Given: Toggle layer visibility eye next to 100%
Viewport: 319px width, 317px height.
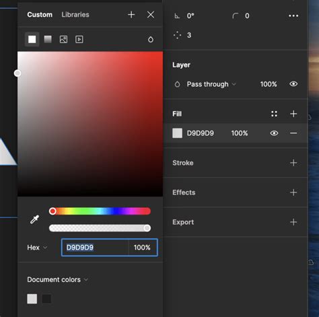Looking at the screenshot, I should click(x=293, y=84).
